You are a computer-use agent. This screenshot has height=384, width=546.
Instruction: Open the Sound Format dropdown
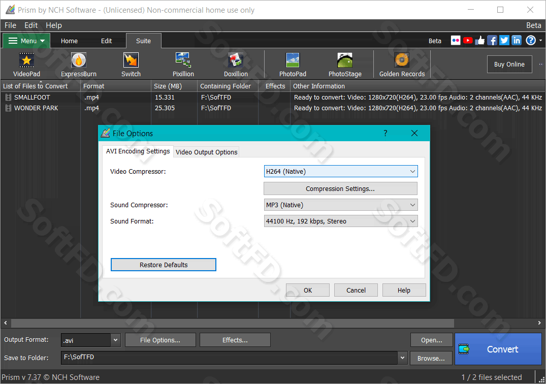point(341,221)
